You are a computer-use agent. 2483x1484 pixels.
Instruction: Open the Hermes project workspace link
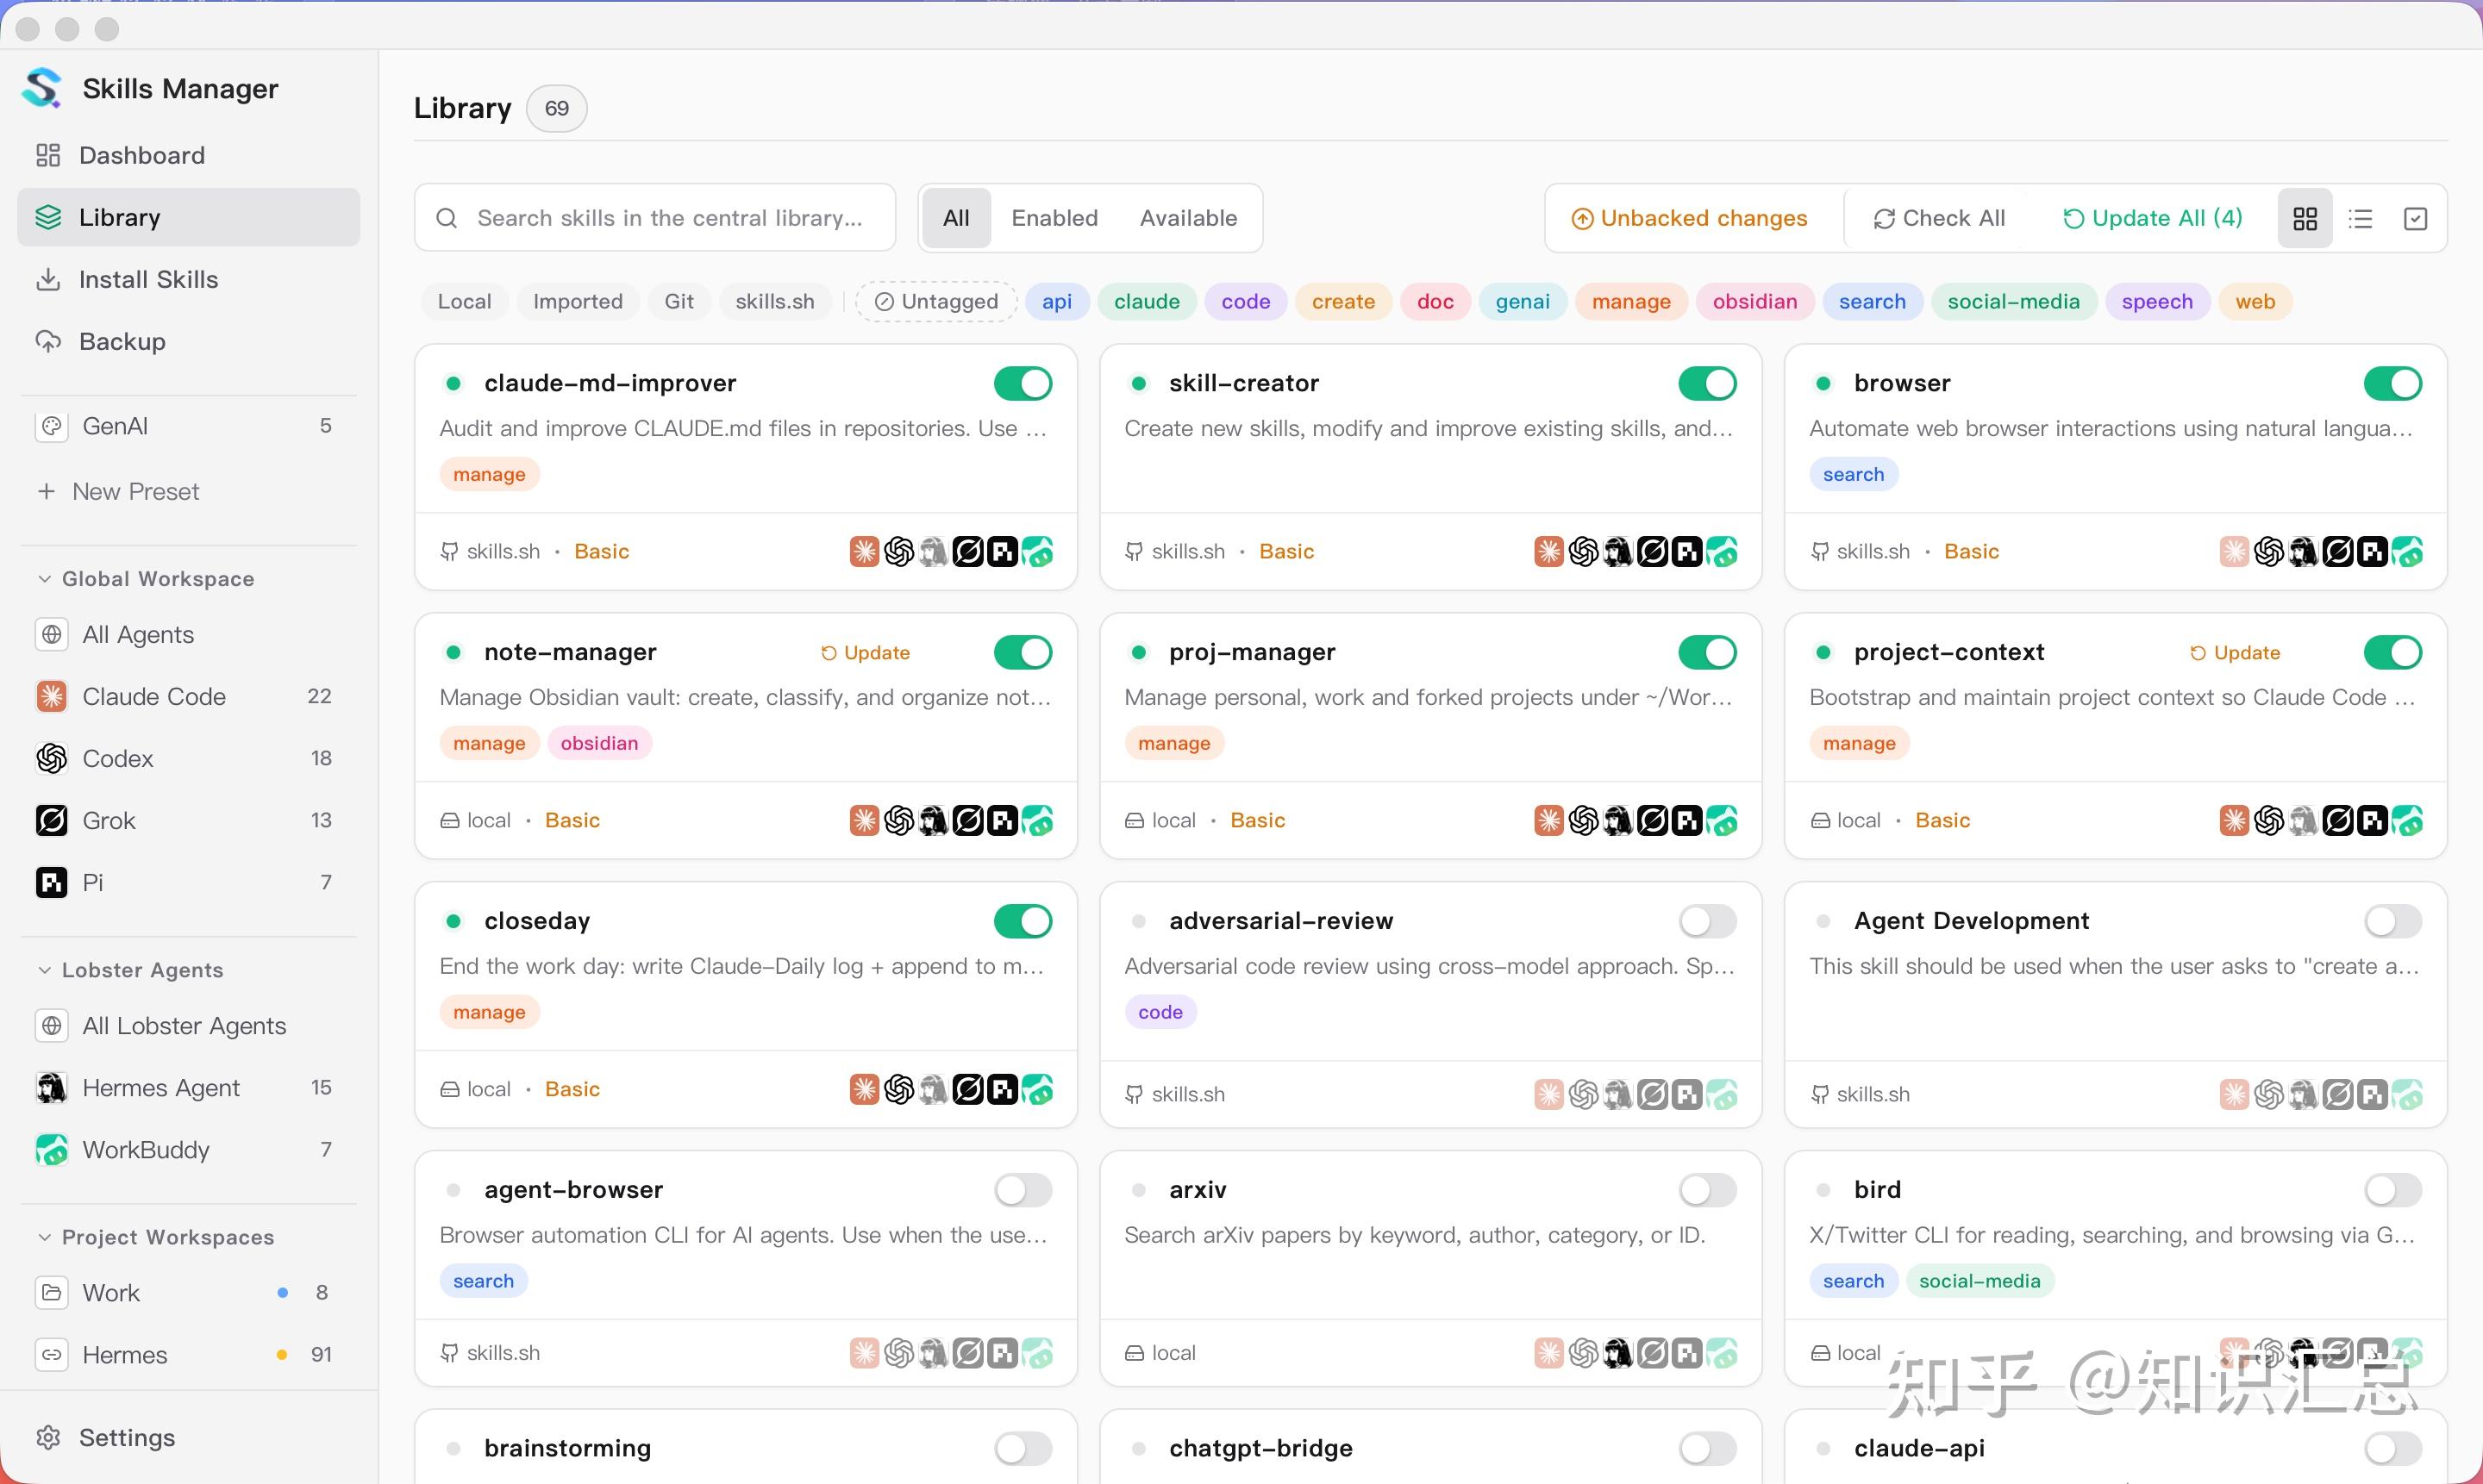[x=188, y=1354]
